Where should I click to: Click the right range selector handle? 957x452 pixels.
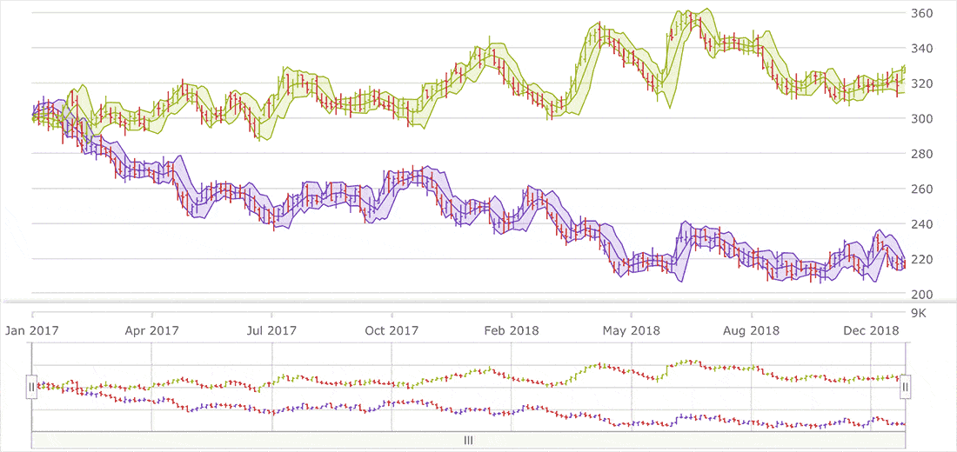pyautogui.click(x=905, y=386)
